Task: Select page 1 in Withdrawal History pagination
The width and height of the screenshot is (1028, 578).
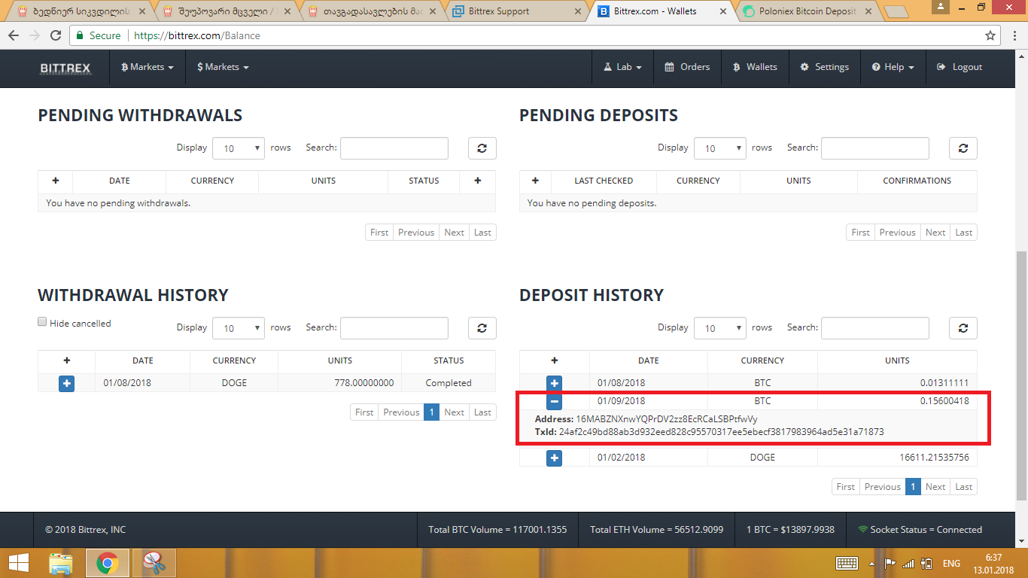Action: pyautogui.click(x=431, y=412)
